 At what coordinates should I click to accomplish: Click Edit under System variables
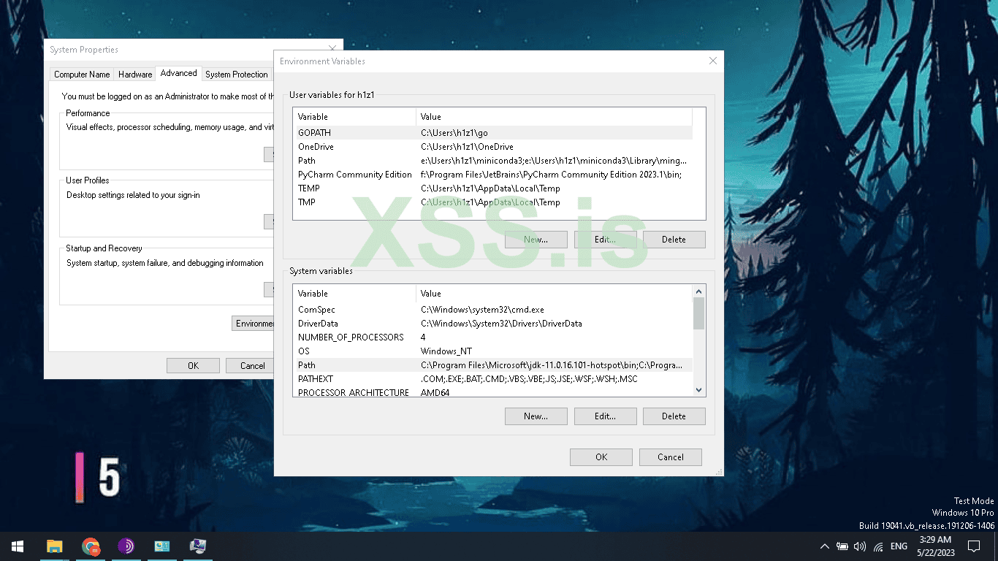(x=605, y=416)
